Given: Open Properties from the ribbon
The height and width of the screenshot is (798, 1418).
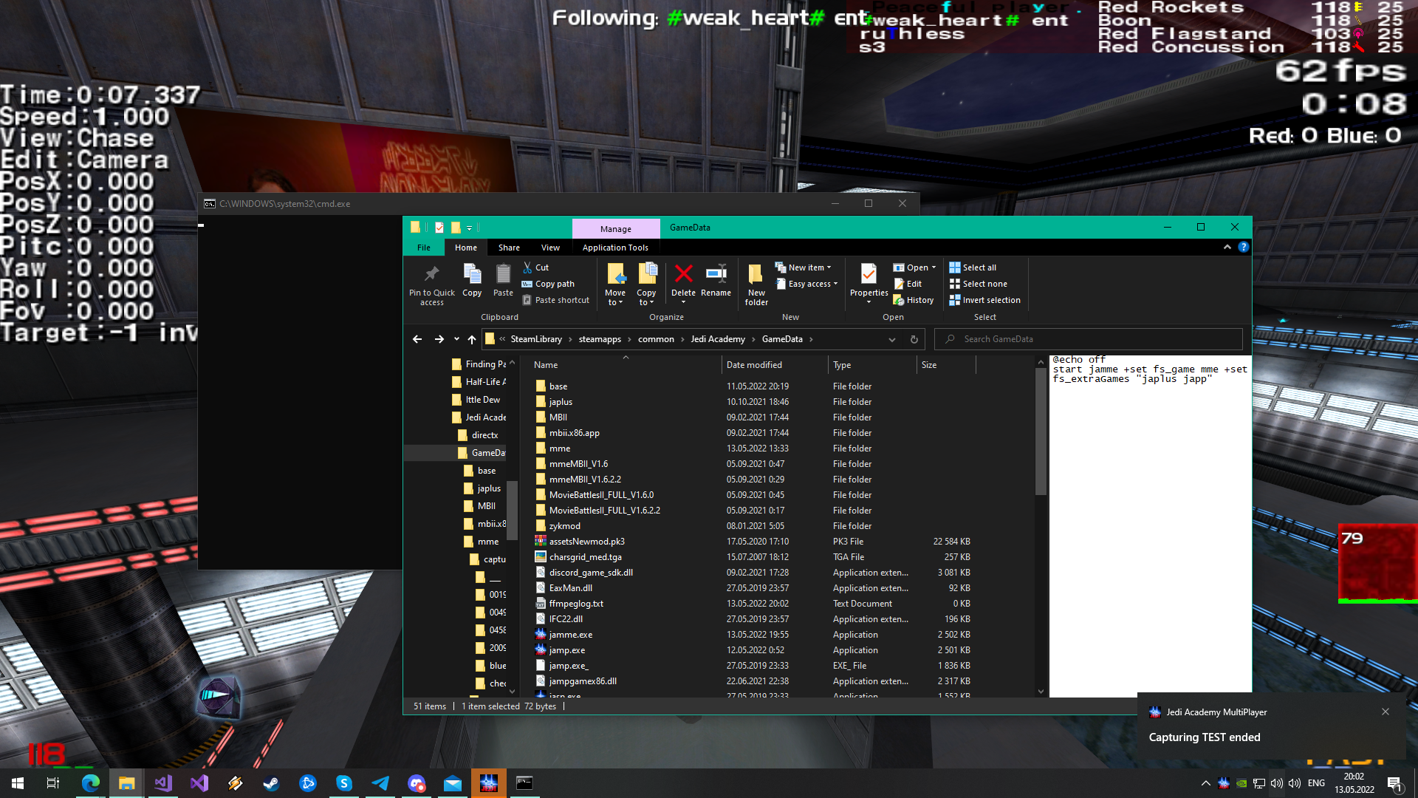Looking at the screenshot, I should point(869,283).
